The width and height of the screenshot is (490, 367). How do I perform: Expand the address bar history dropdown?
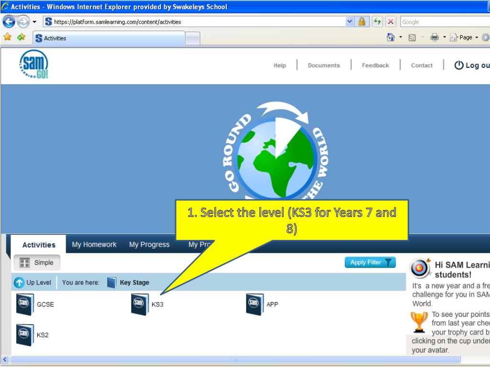click(x=350, y=22)
